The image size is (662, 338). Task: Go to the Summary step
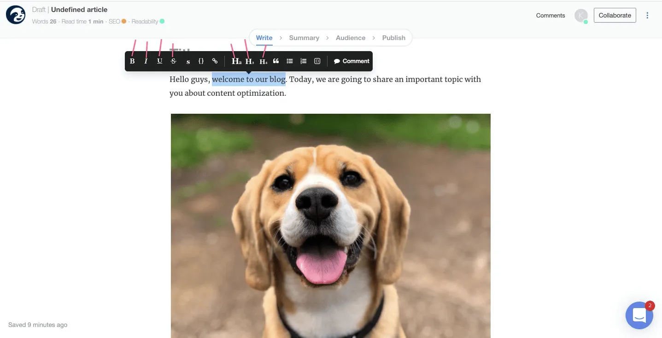point(304,38)
